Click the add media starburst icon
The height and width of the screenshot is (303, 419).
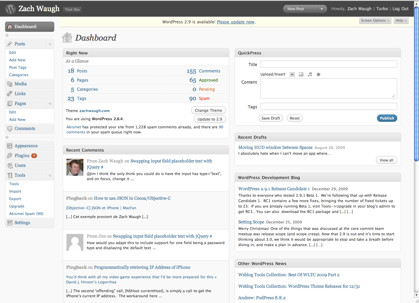[x=318, y=74]
